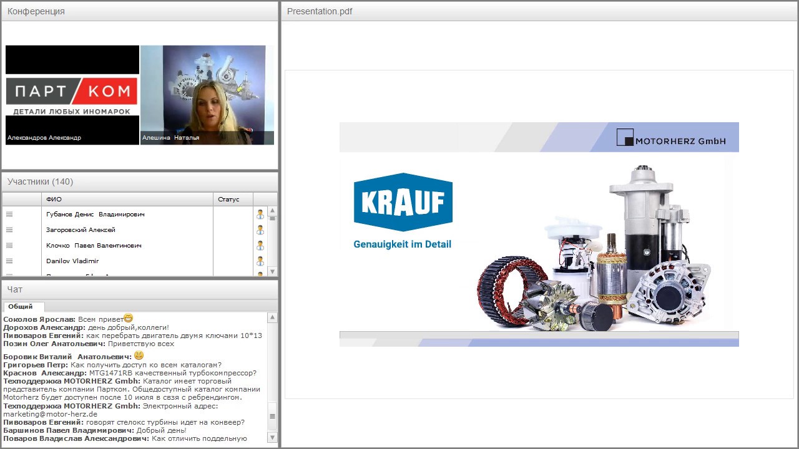This screenshot has height=449, width=799.
Task: Open row menu icon for Загоровский Алексей
Action: [9, 230]
